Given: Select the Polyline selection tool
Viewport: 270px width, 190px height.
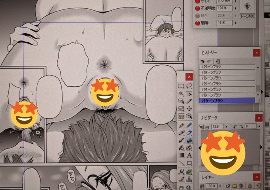Looking at the screenshot, I should (x=189, y=94).
